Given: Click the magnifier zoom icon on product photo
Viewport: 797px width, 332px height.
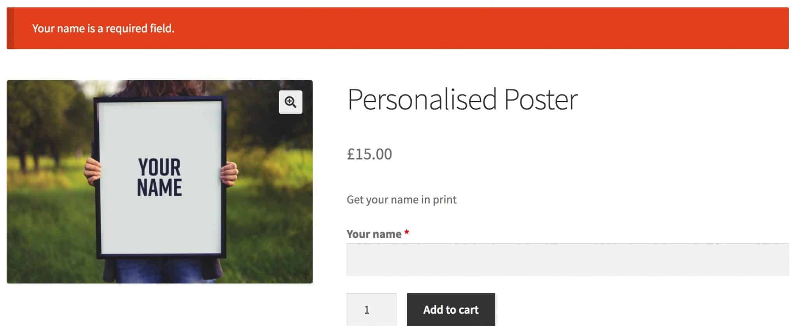Looking at the screenshot, I should (x=290, y=102).
